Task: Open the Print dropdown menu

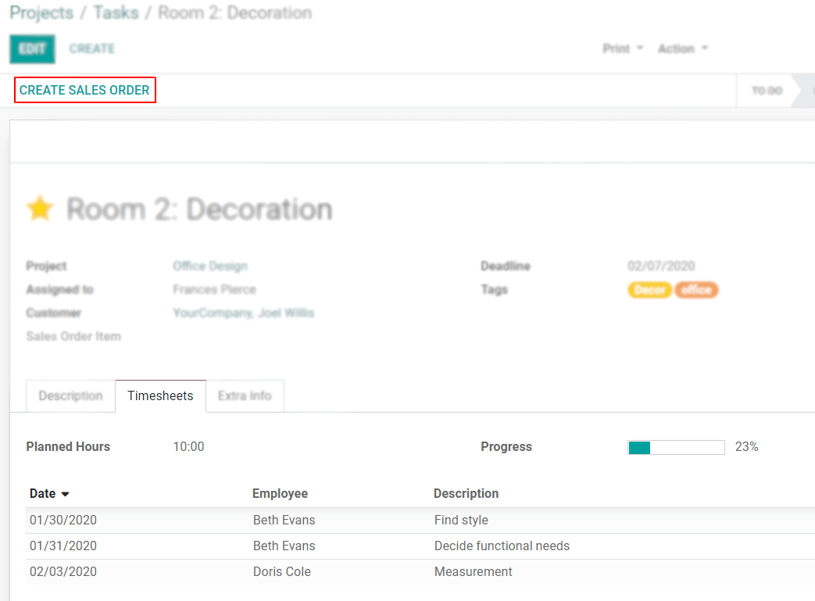Action: (x=622, y=48)
